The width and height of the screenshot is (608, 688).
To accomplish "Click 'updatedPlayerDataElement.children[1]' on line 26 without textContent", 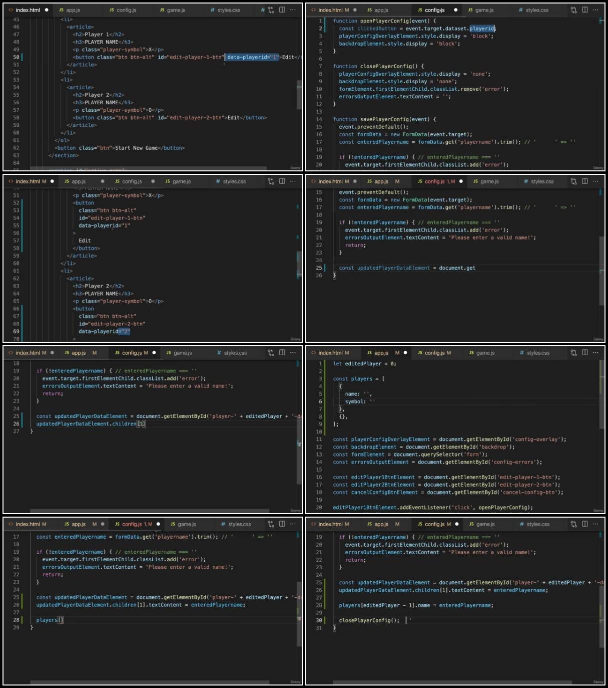I will 90,424.
